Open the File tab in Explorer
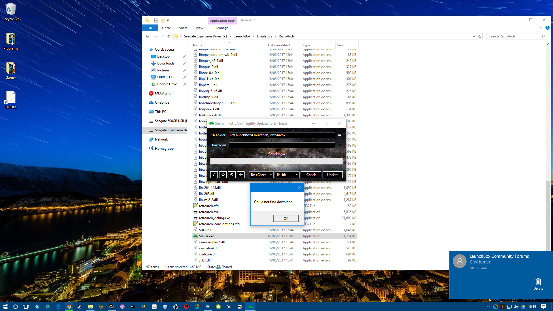This screenshot has width=553, height=311. click(x=150, y=28)
